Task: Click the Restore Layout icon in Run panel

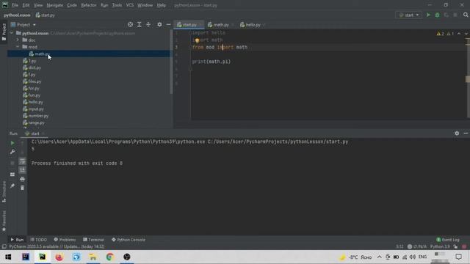Action: [x=12, y=175]
